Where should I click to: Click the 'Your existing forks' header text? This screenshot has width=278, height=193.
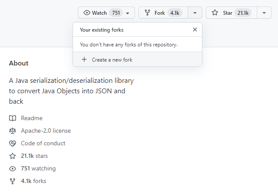102,30
